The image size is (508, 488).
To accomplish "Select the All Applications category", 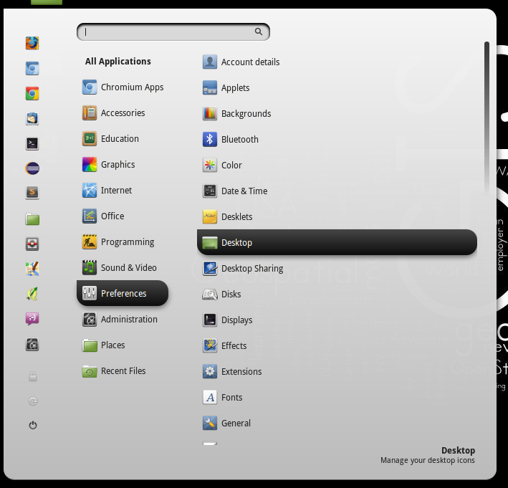I will [118, 61].
